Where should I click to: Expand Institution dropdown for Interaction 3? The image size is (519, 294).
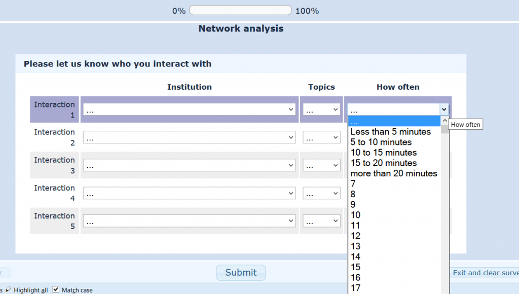tap(189, 165)
